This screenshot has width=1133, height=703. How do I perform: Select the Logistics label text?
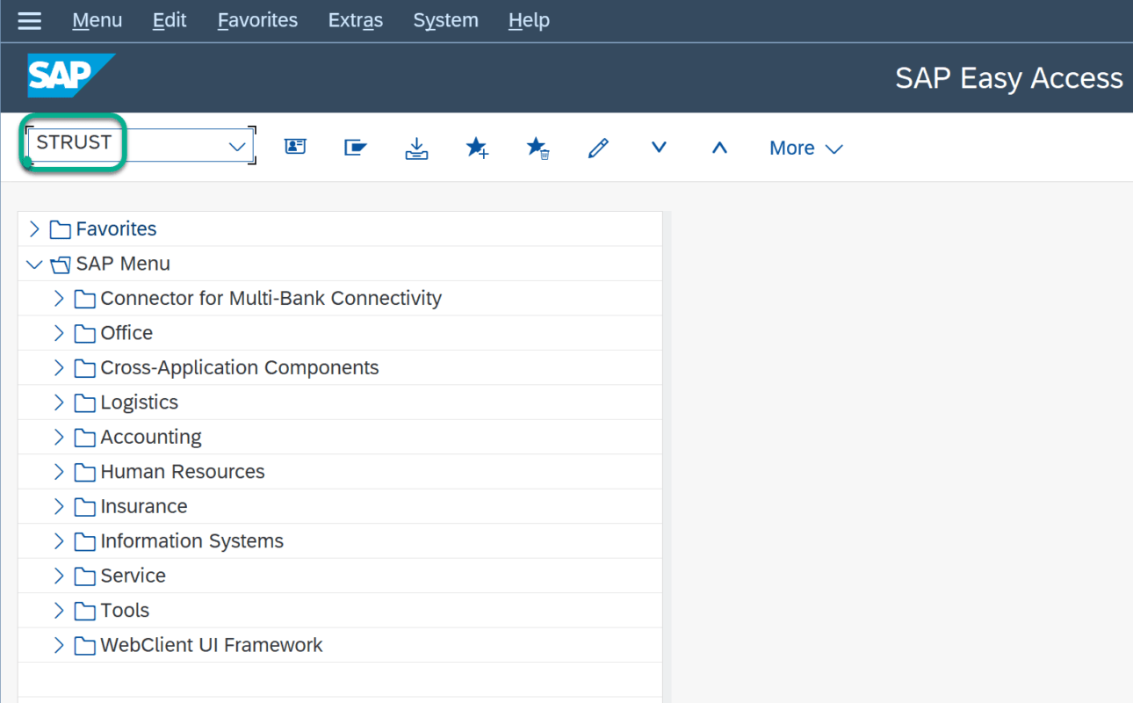[x=139, y=402]
